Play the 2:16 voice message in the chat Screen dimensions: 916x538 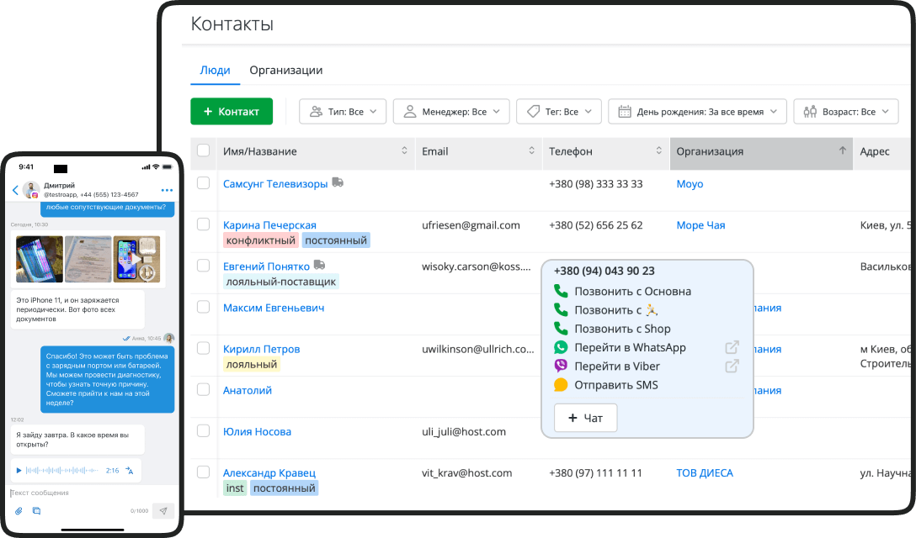(x=19, y=470)
